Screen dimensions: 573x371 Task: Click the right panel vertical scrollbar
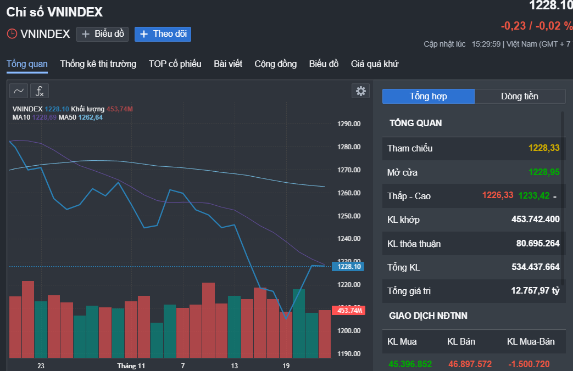tap(563, 198)
